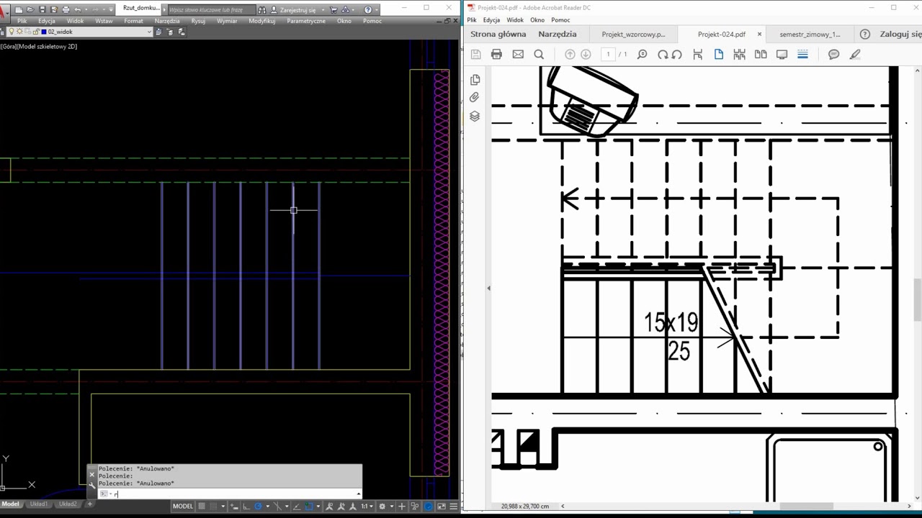Enable Acrobat read mode monitor icon

click(782, 54)
